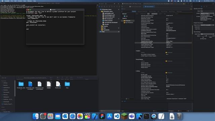The image size is (215, 121).
Task: Select the iOS Deployment Target row
Action: click(x=163, y=43)
